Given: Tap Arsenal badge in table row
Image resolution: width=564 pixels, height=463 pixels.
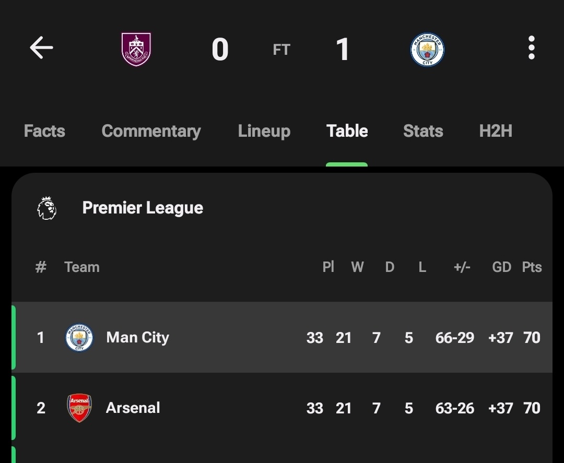Looking at the screenshot, I should coord(79,408).
